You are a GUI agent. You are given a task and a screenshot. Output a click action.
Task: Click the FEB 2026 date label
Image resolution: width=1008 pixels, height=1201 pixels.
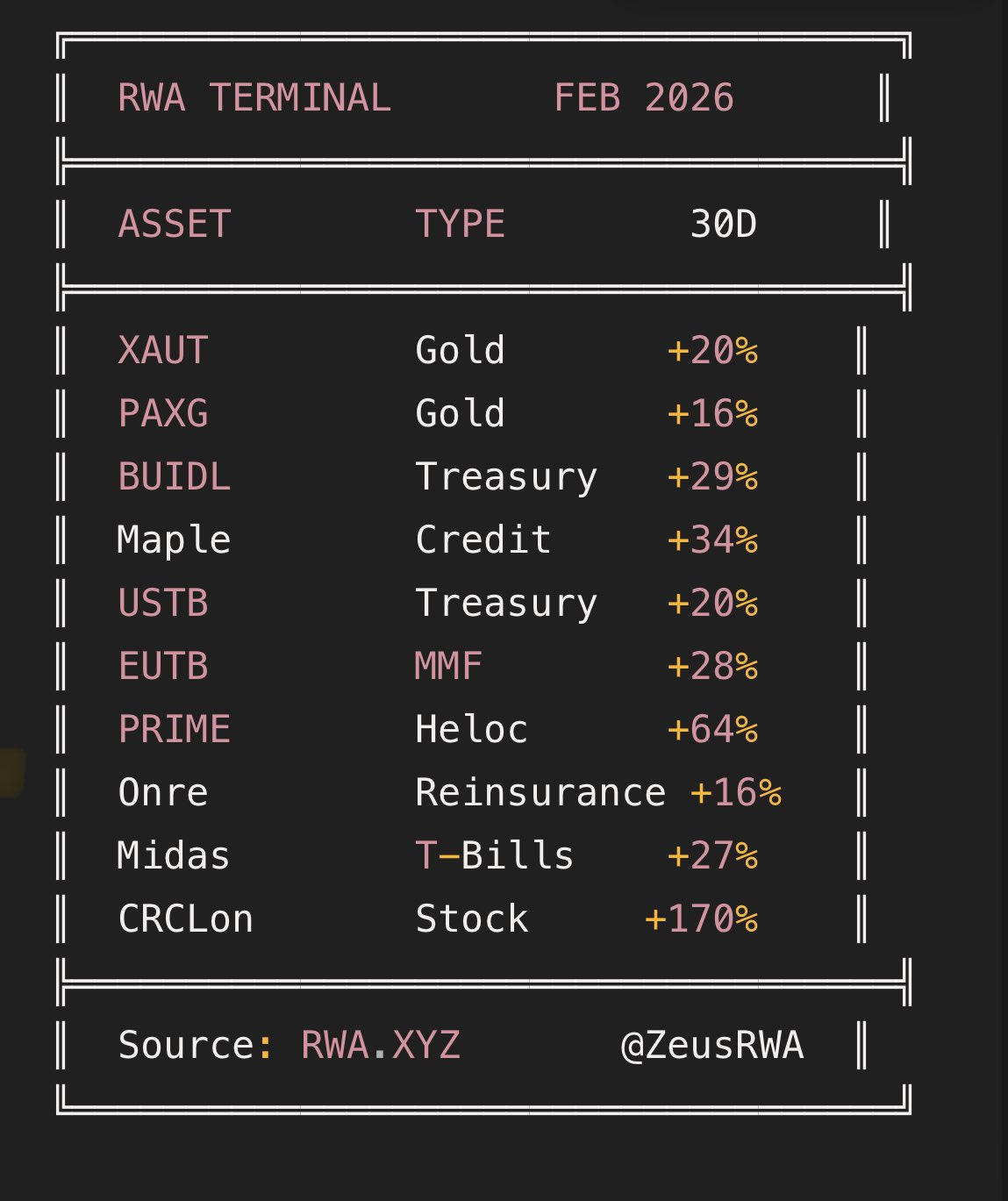point(643,97)
